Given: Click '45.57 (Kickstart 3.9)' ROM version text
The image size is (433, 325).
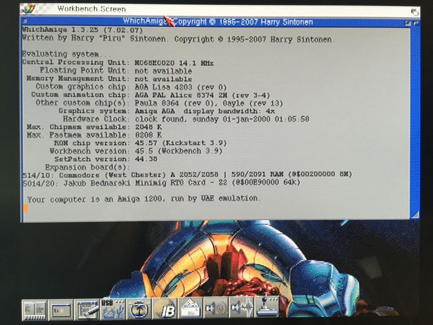Looking at the screenshot, I should 181,143.
